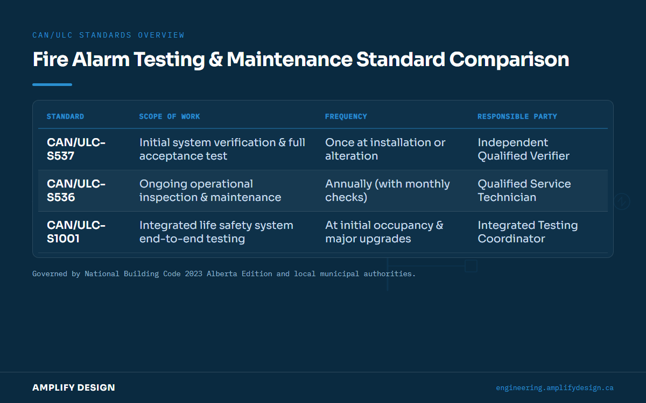The width and height of the screenshot is (646, 403).
Task: Click the 'Governed by National Building Code 2023' footnote
Action: (224, 274)
